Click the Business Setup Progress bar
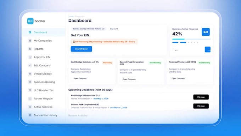Screen dimensions: 241x136 tap(191, 39)
